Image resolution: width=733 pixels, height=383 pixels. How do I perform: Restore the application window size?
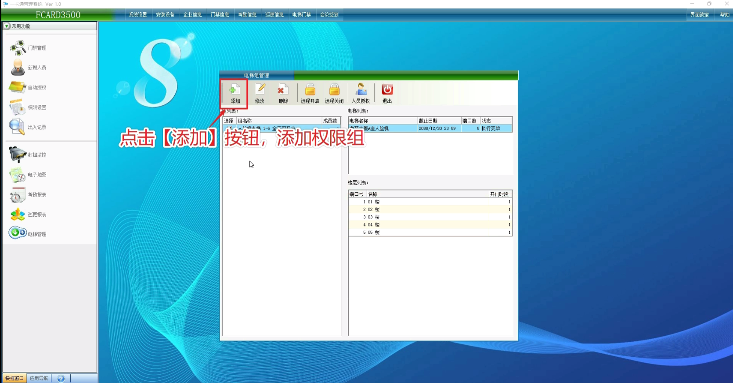coord(709,4)
